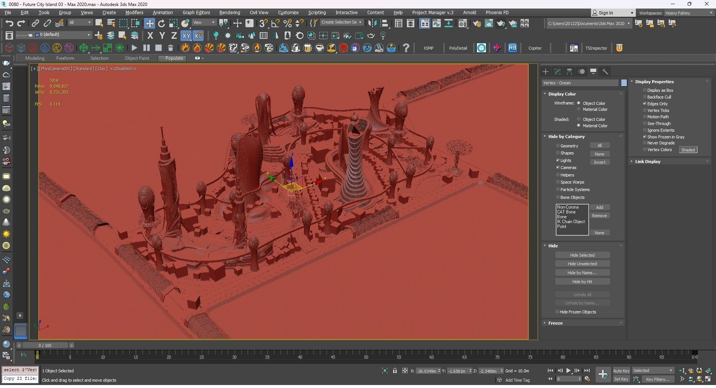The height and width of the screenshot is (388, 716).
Task: Open the Phoenix FD menu
Action: pyautogui.click(x=497, y=13)
